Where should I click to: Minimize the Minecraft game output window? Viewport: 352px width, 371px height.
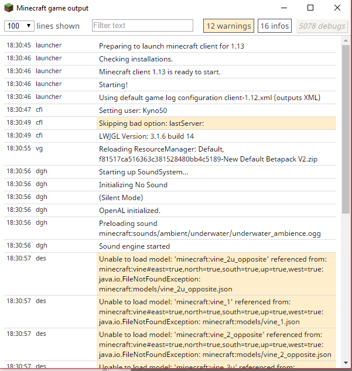click(283, 8)
